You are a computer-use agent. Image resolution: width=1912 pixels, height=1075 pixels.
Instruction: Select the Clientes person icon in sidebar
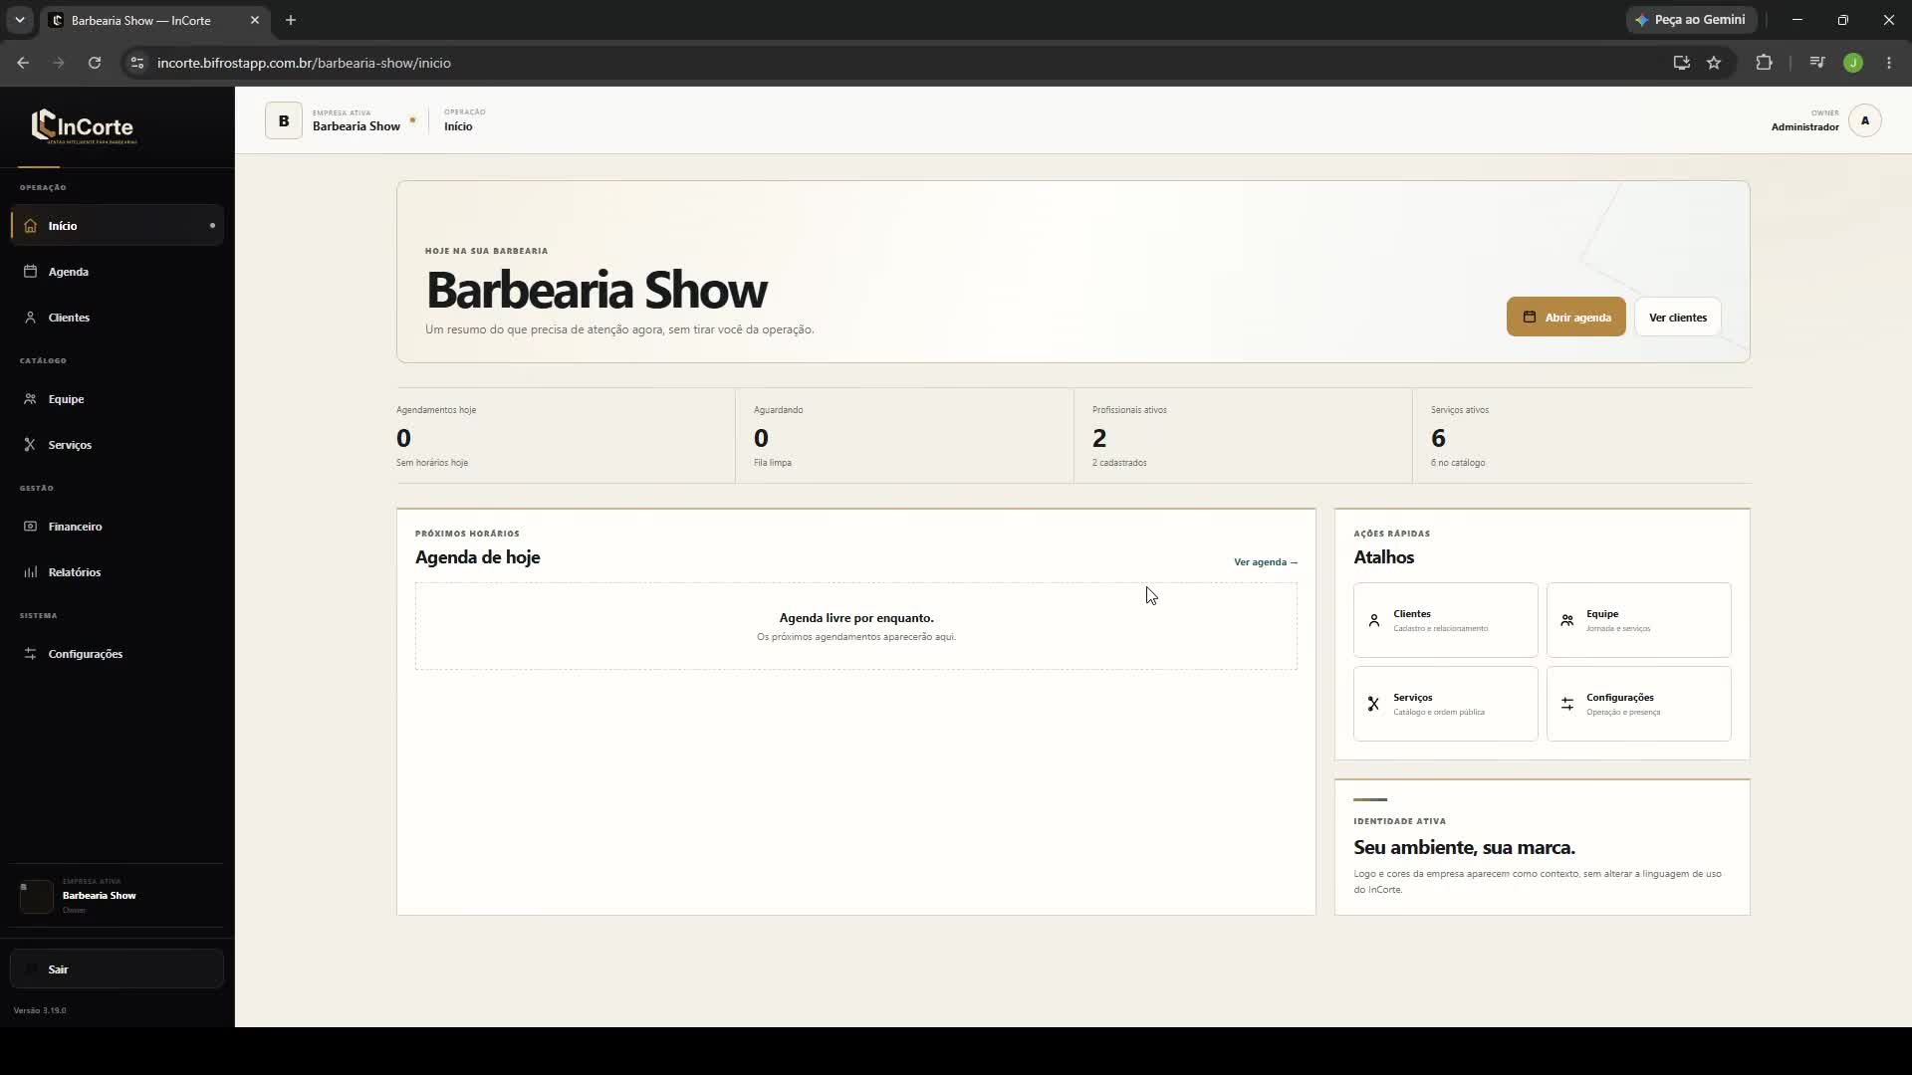tap(30, 318)
